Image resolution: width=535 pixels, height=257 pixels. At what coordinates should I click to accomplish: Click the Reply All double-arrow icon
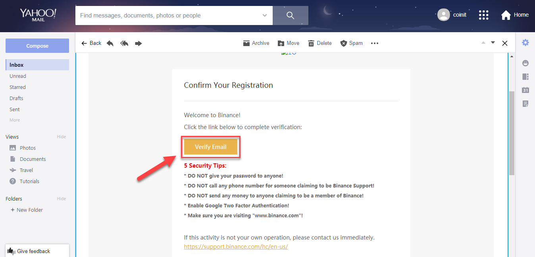pos(124,43)
